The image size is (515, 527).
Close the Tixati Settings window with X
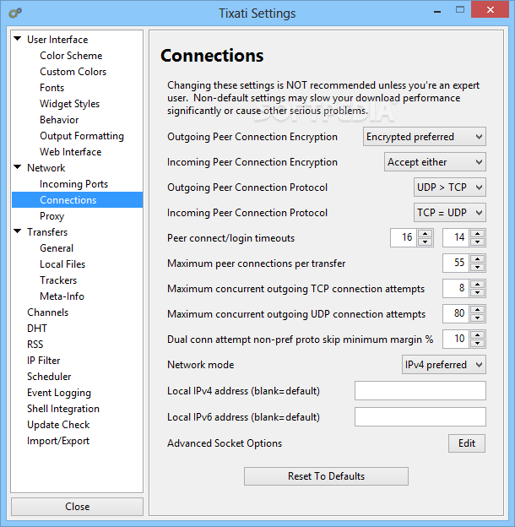pyautogui.click(x=491, y=10)
